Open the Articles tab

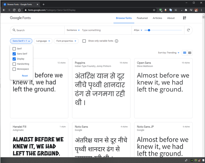[x=157, y=18]
